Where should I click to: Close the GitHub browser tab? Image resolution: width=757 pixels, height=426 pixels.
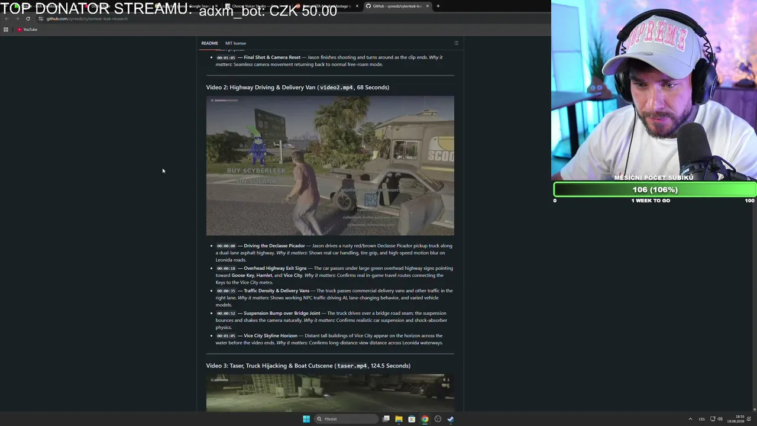(x=428, y=6)
